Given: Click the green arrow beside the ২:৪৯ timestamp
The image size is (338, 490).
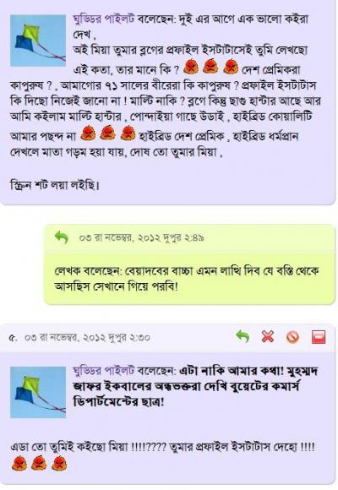Looking at the screenshot, I should (62, 237).
